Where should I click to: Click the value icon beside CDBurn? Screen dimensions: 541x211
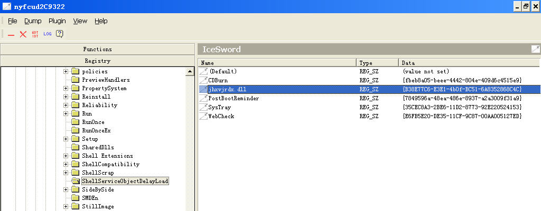(x=203, y=80)
